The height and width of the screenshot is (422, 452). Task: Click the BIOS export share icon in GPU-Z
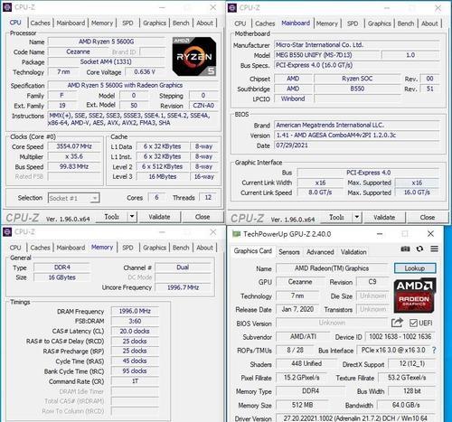pyautogui.click(x=397, y=323)
